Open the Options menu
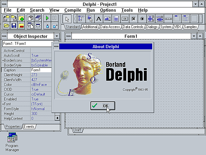Viewport: 206px width, 155px height. (x=108, y=10)
